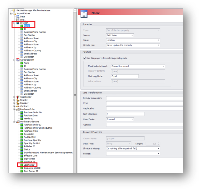
Task: Collapse the Corporate Unit tree node
Action: point(14,60)
